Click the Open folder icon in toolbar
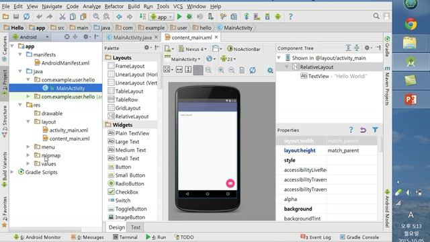This screenshot has height=242, width=430. [5, 17]
